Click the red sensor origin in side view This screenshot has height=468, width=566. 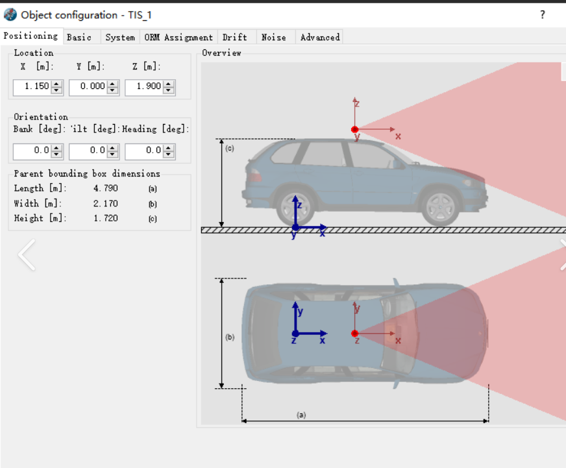tap(354, 129)
